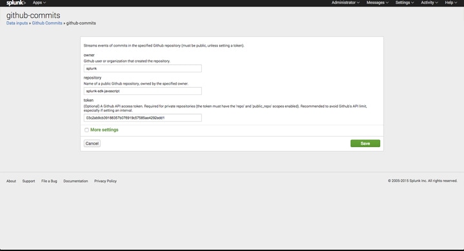Open the Settings menu

pos(405,3)
